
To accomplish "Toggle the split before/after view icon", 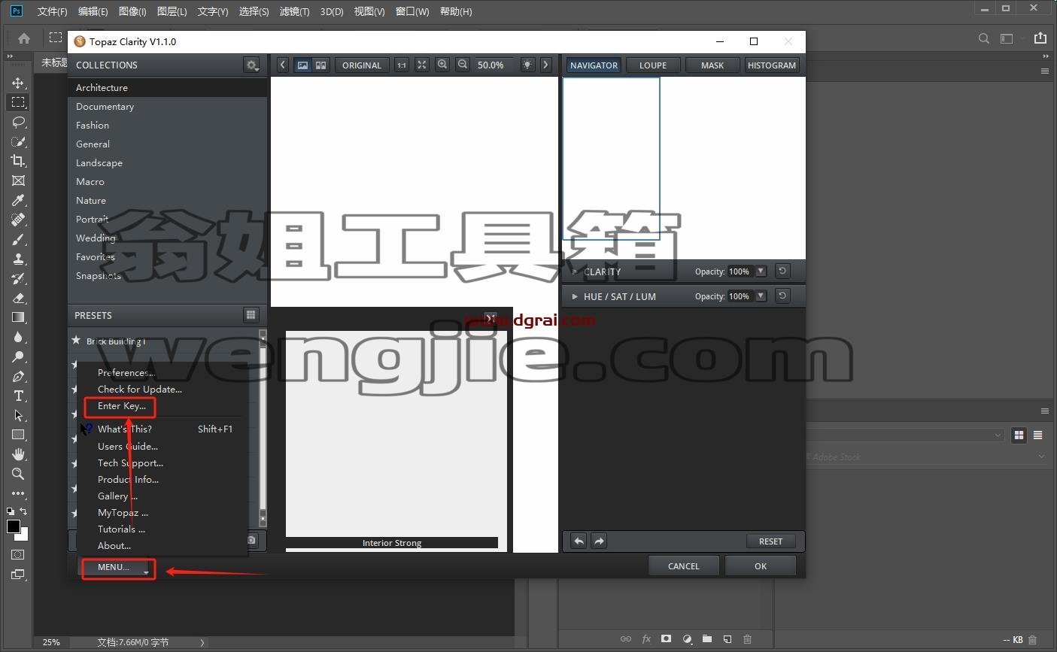I will 320,65.
